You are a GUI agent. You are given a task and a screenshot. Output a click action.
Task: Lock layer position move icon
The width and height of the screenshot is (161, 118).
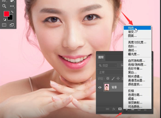[x=118, y=78]
